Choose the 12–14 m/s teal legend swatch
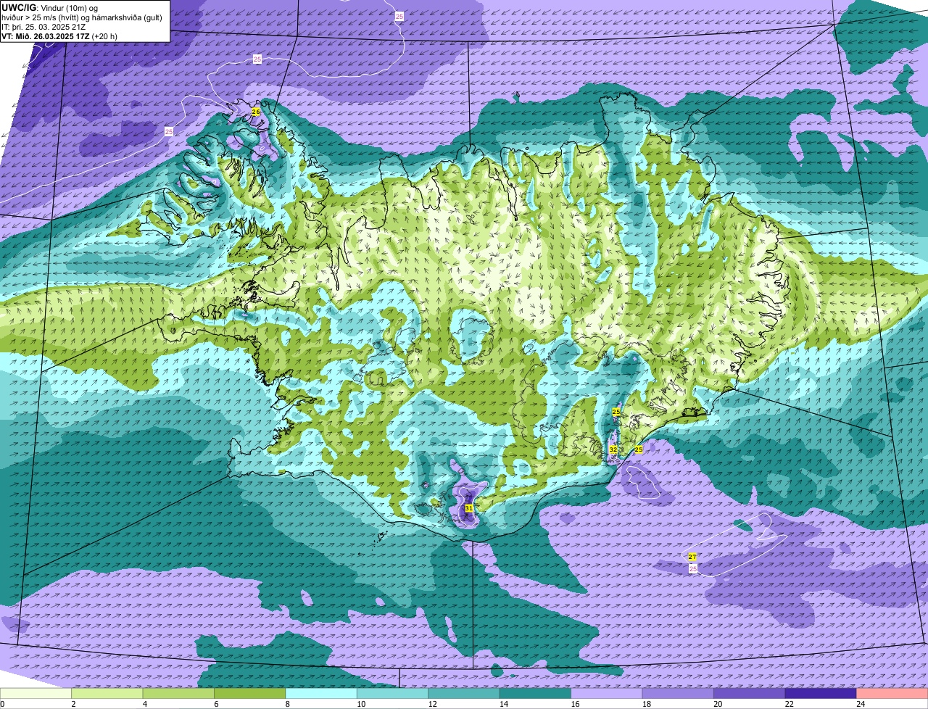Image resolution: width=928 pixels, height=709 pixels. click(x=464, y=693)
